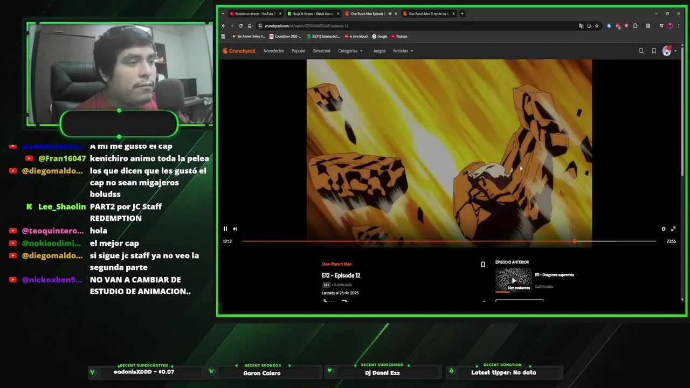This screenshot has height=388, width=690.
Task: Click the 'el mejor cap' chat message
Action: click(114, 243)
